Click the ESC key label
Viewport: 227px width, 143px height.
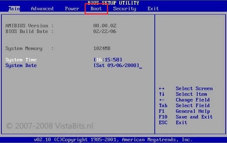[x=163, y=123]
